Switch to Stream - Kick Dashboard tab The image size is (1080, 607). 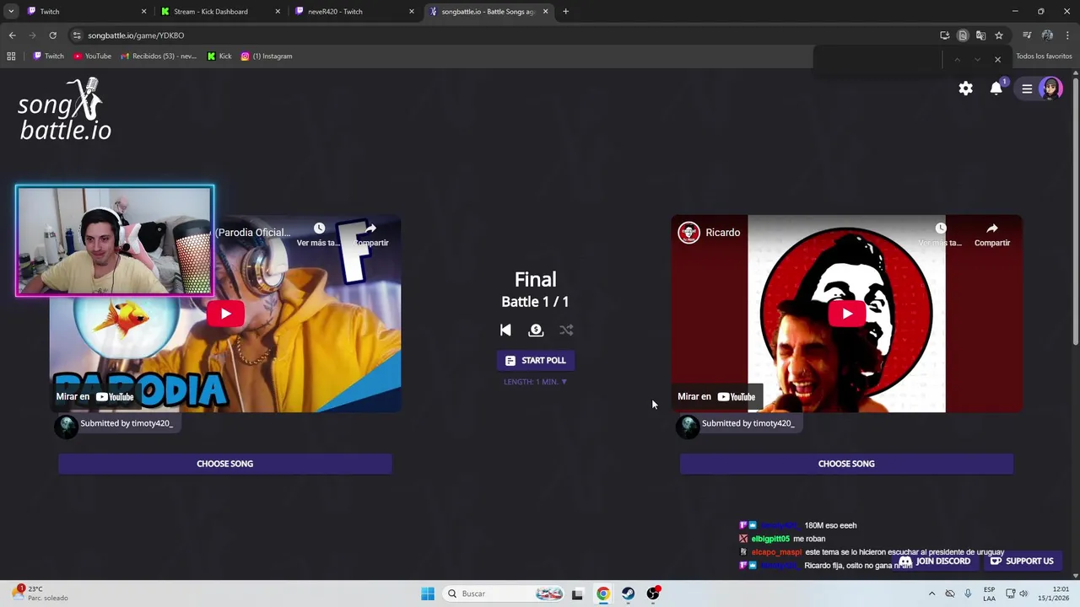pos(221,12)
